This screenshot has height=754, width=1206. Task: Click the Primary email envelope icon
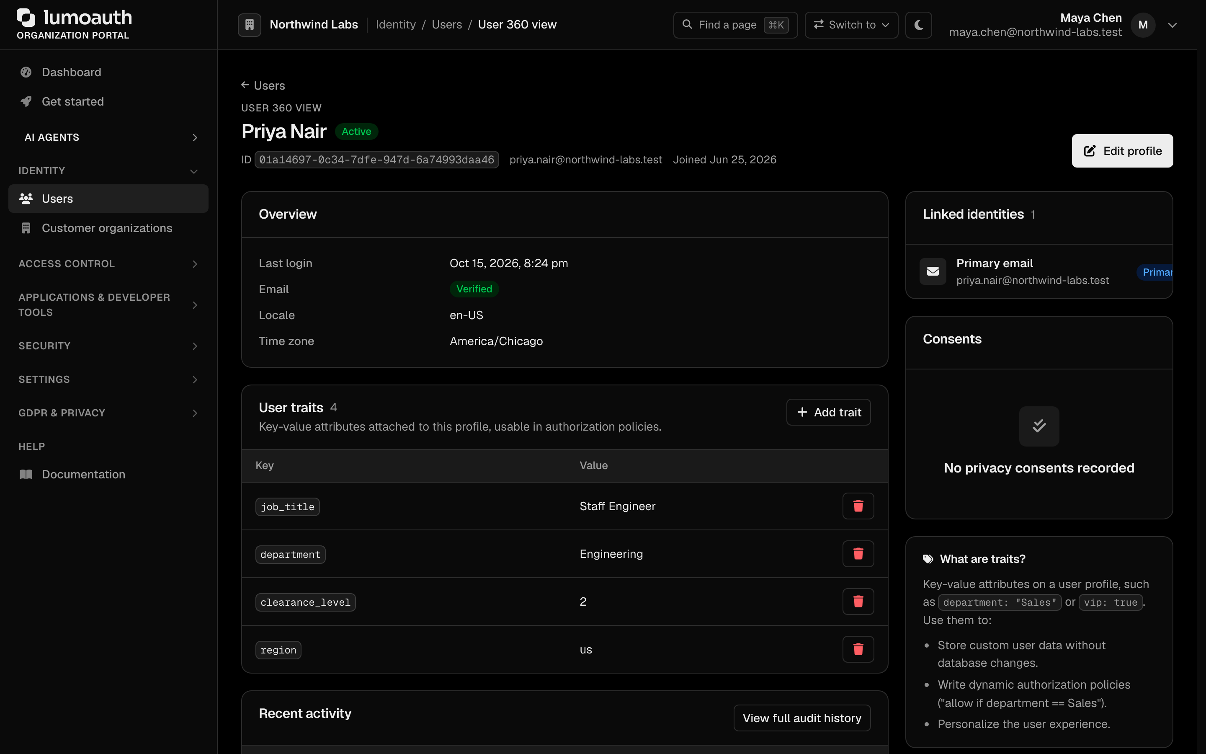click(x=933, y=271)
